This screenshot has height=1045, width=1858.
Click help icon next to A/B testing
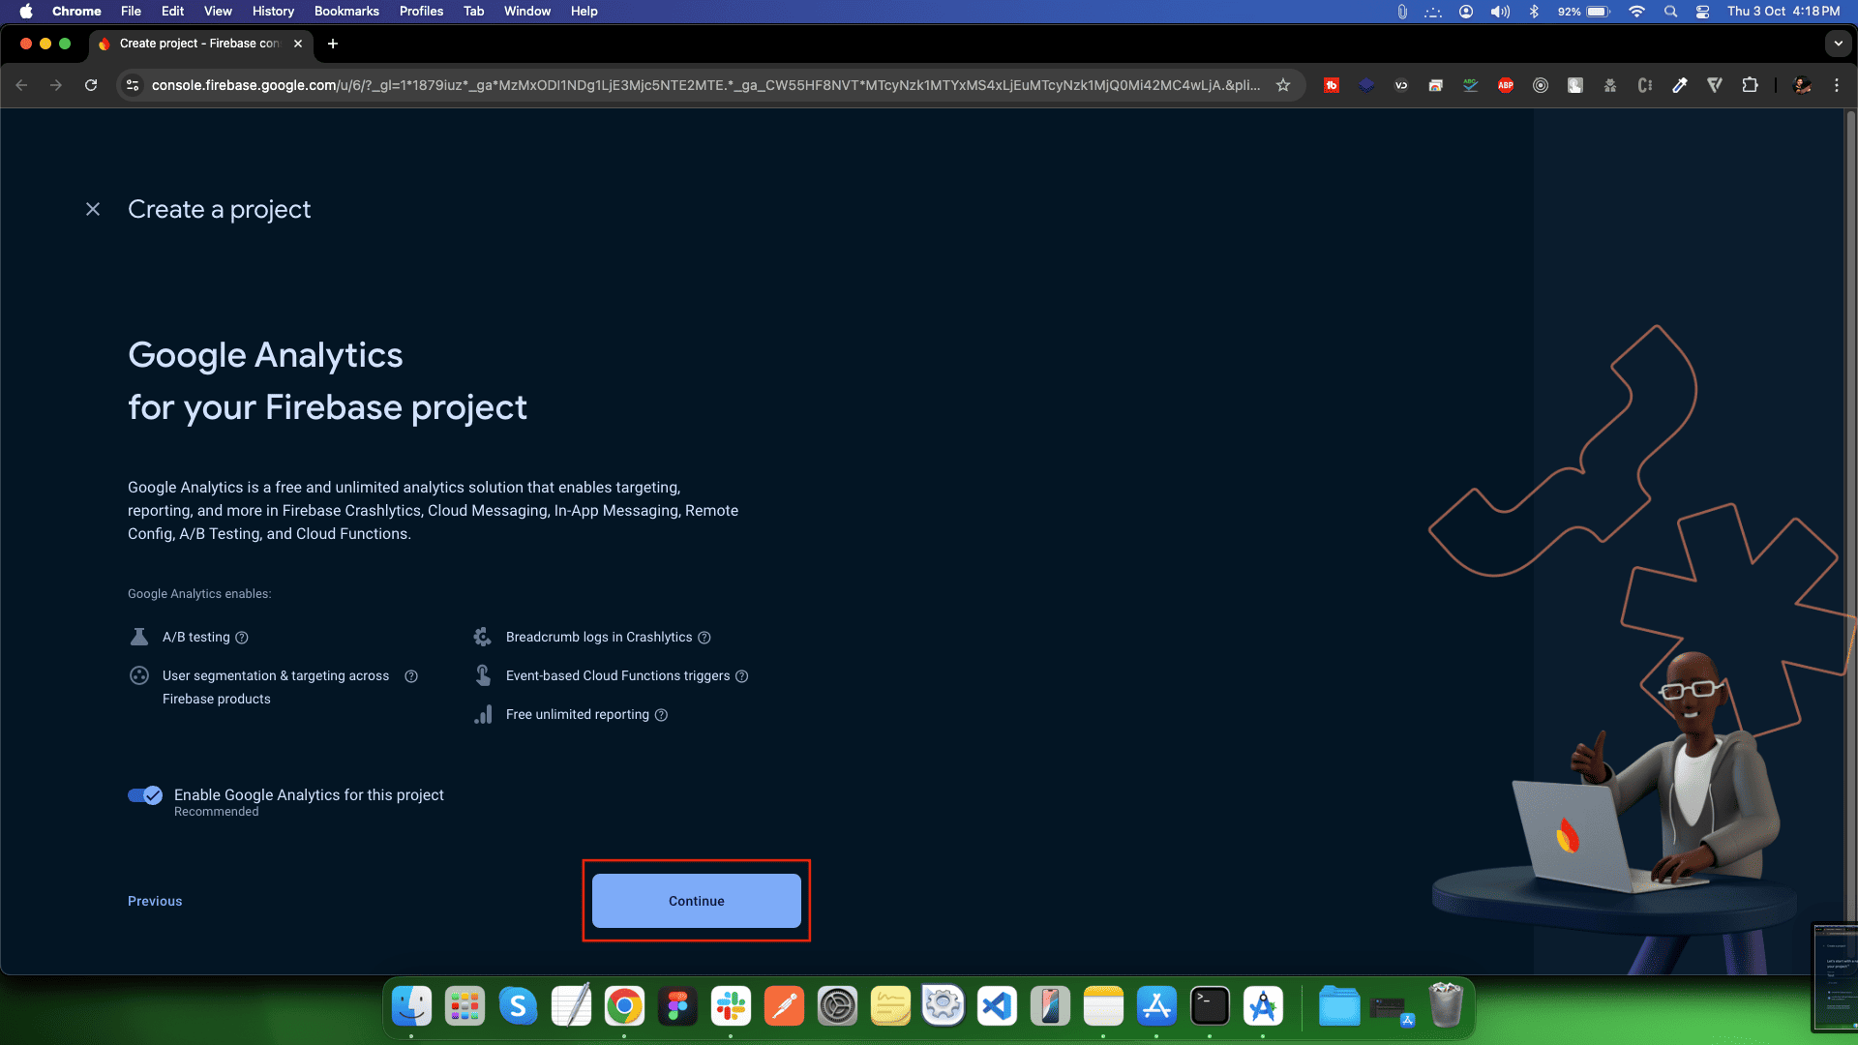[242, 638]
